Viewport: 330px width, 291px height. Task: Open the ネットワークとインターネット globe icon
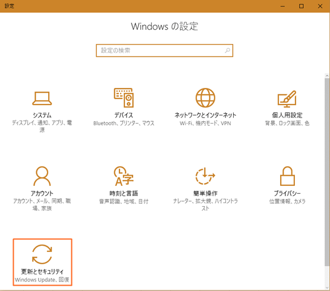pos(205,98)
